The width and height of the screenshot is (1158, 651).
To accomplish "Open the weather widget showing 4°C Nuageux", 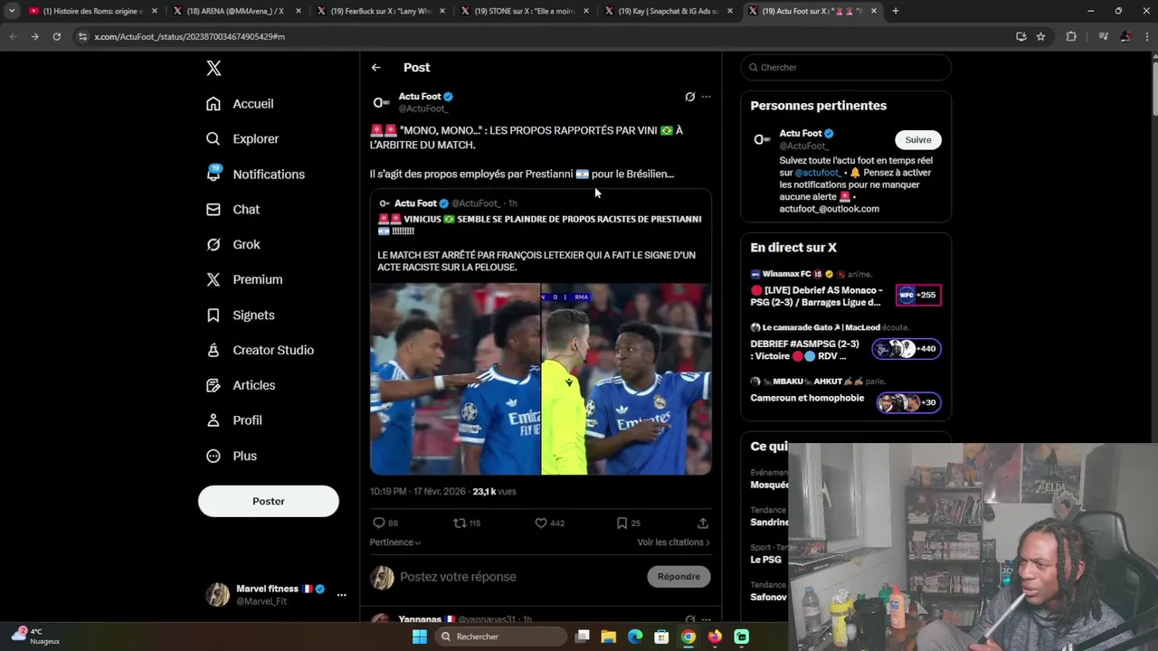I will pos(36,637).
